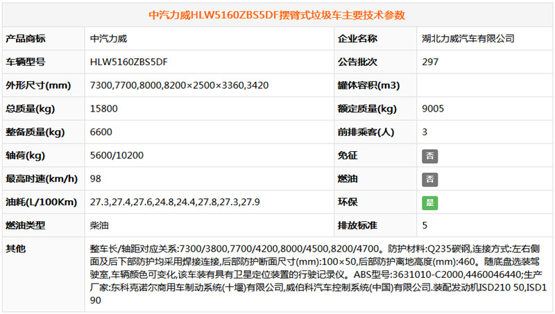Click the gray 否 badge beside 燃油
The height and width of the screenshot is (314, 555).
click(430, 180)
